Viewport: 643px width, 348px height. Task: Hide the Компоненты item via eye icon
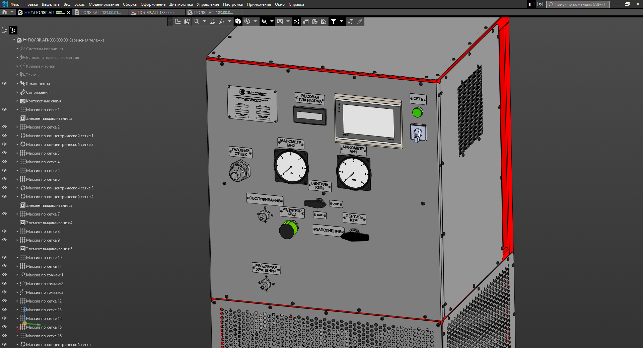coord(4,83)
